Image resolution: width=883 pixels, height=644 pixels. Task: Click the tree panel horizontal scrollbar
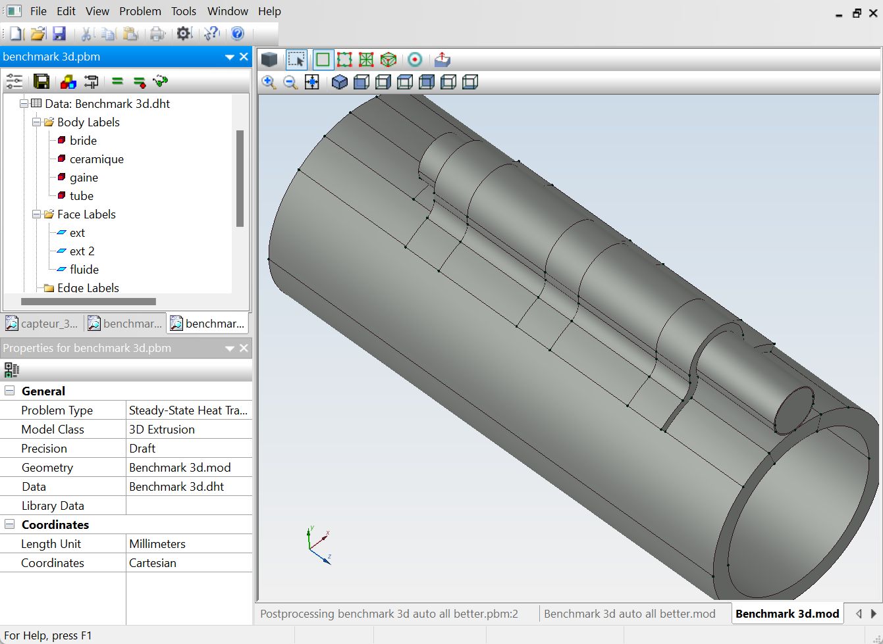88,302
